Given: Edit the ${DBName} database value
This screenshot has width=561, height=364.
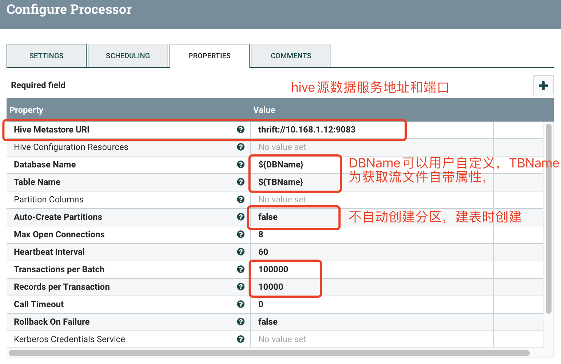Looking at the screenshot, I should pyautogui.click(x=372, y=165).
